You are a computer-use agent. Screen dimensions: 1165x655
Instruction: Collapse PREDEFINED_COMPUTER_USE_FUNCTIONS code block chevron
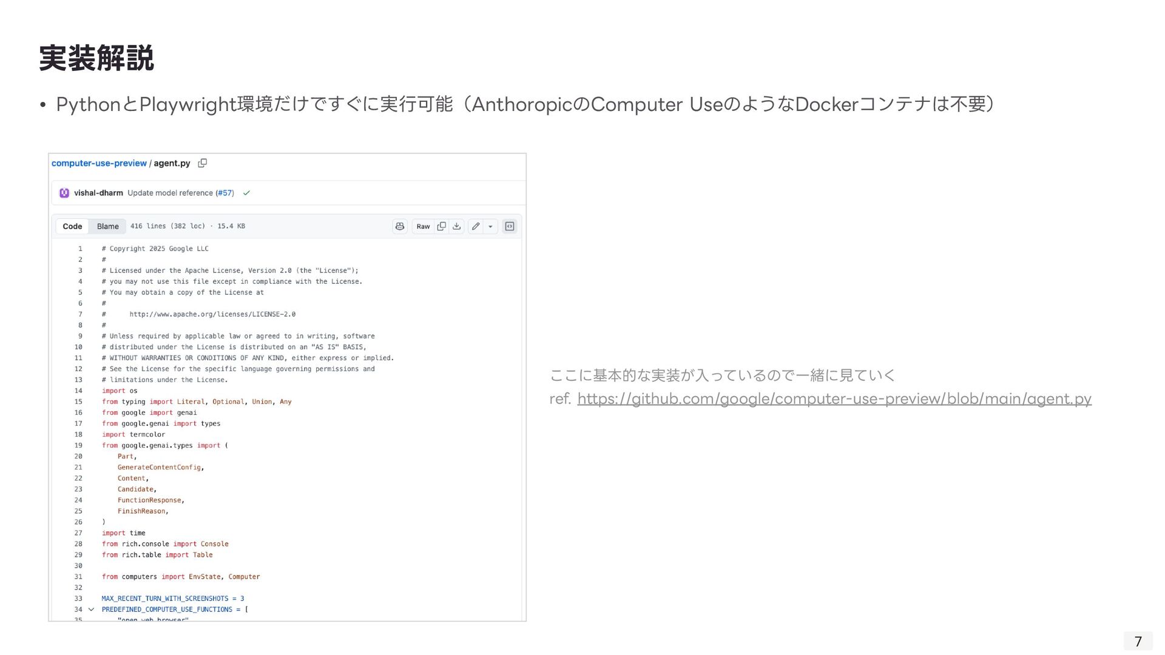click(91, 610)
